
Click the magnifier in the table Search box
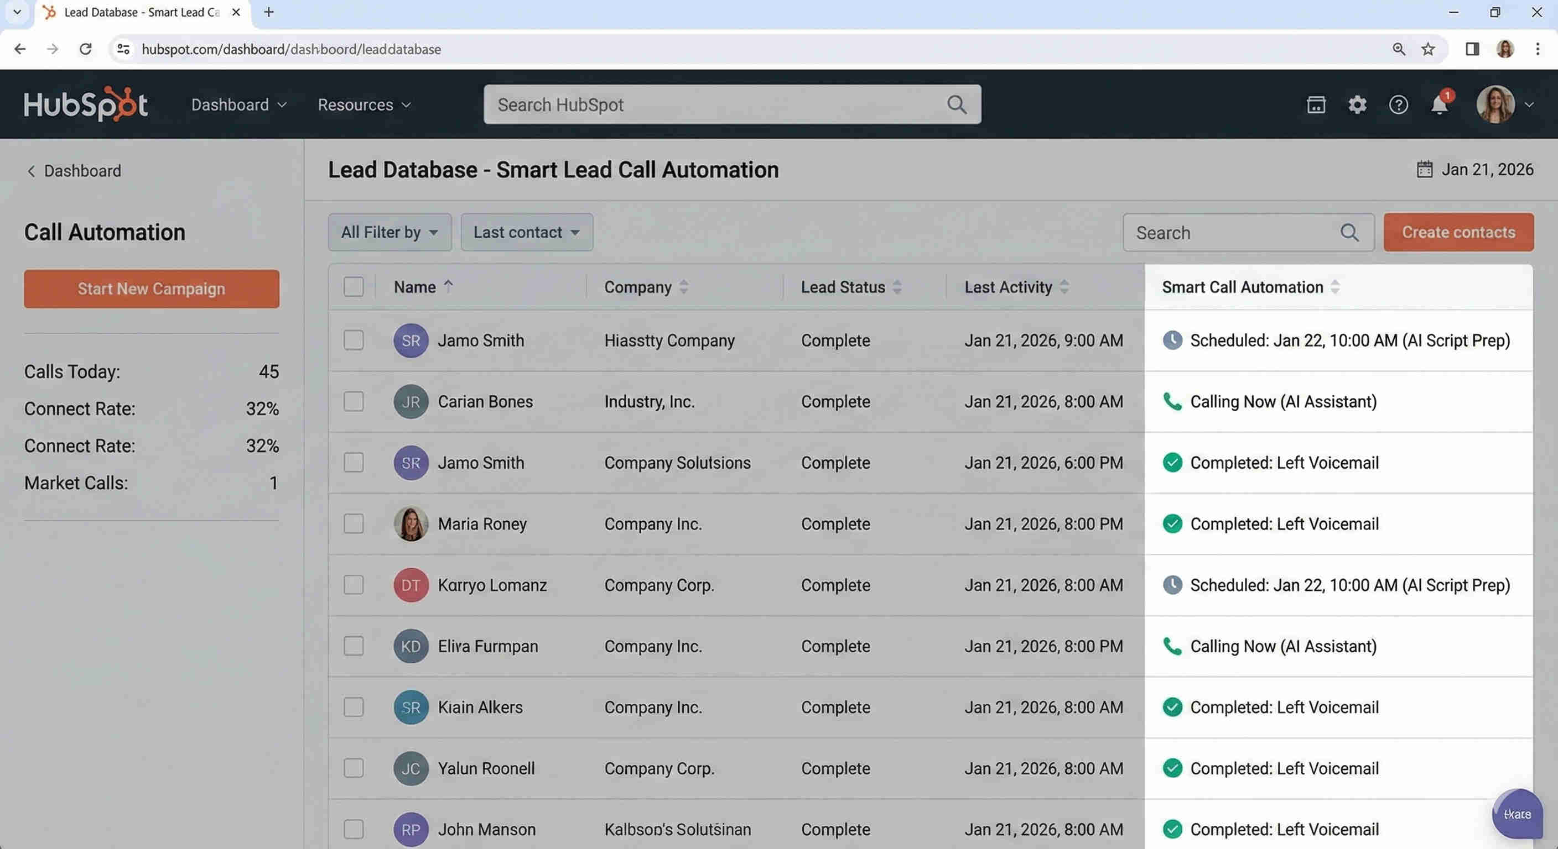coord(1349,232)
